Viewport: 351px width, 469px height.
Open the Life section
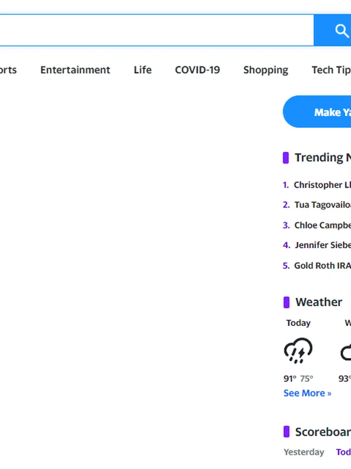point(142,70)
